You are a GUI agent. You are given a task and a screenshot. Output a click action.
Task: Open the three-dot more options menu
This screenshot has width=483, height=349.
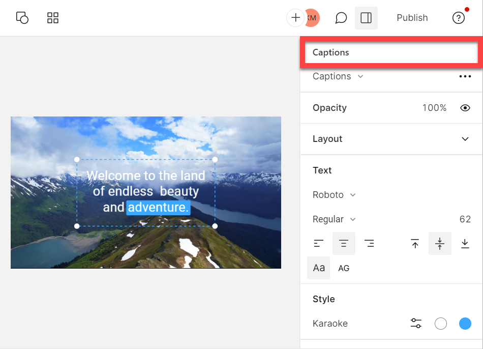coord(465,76)
